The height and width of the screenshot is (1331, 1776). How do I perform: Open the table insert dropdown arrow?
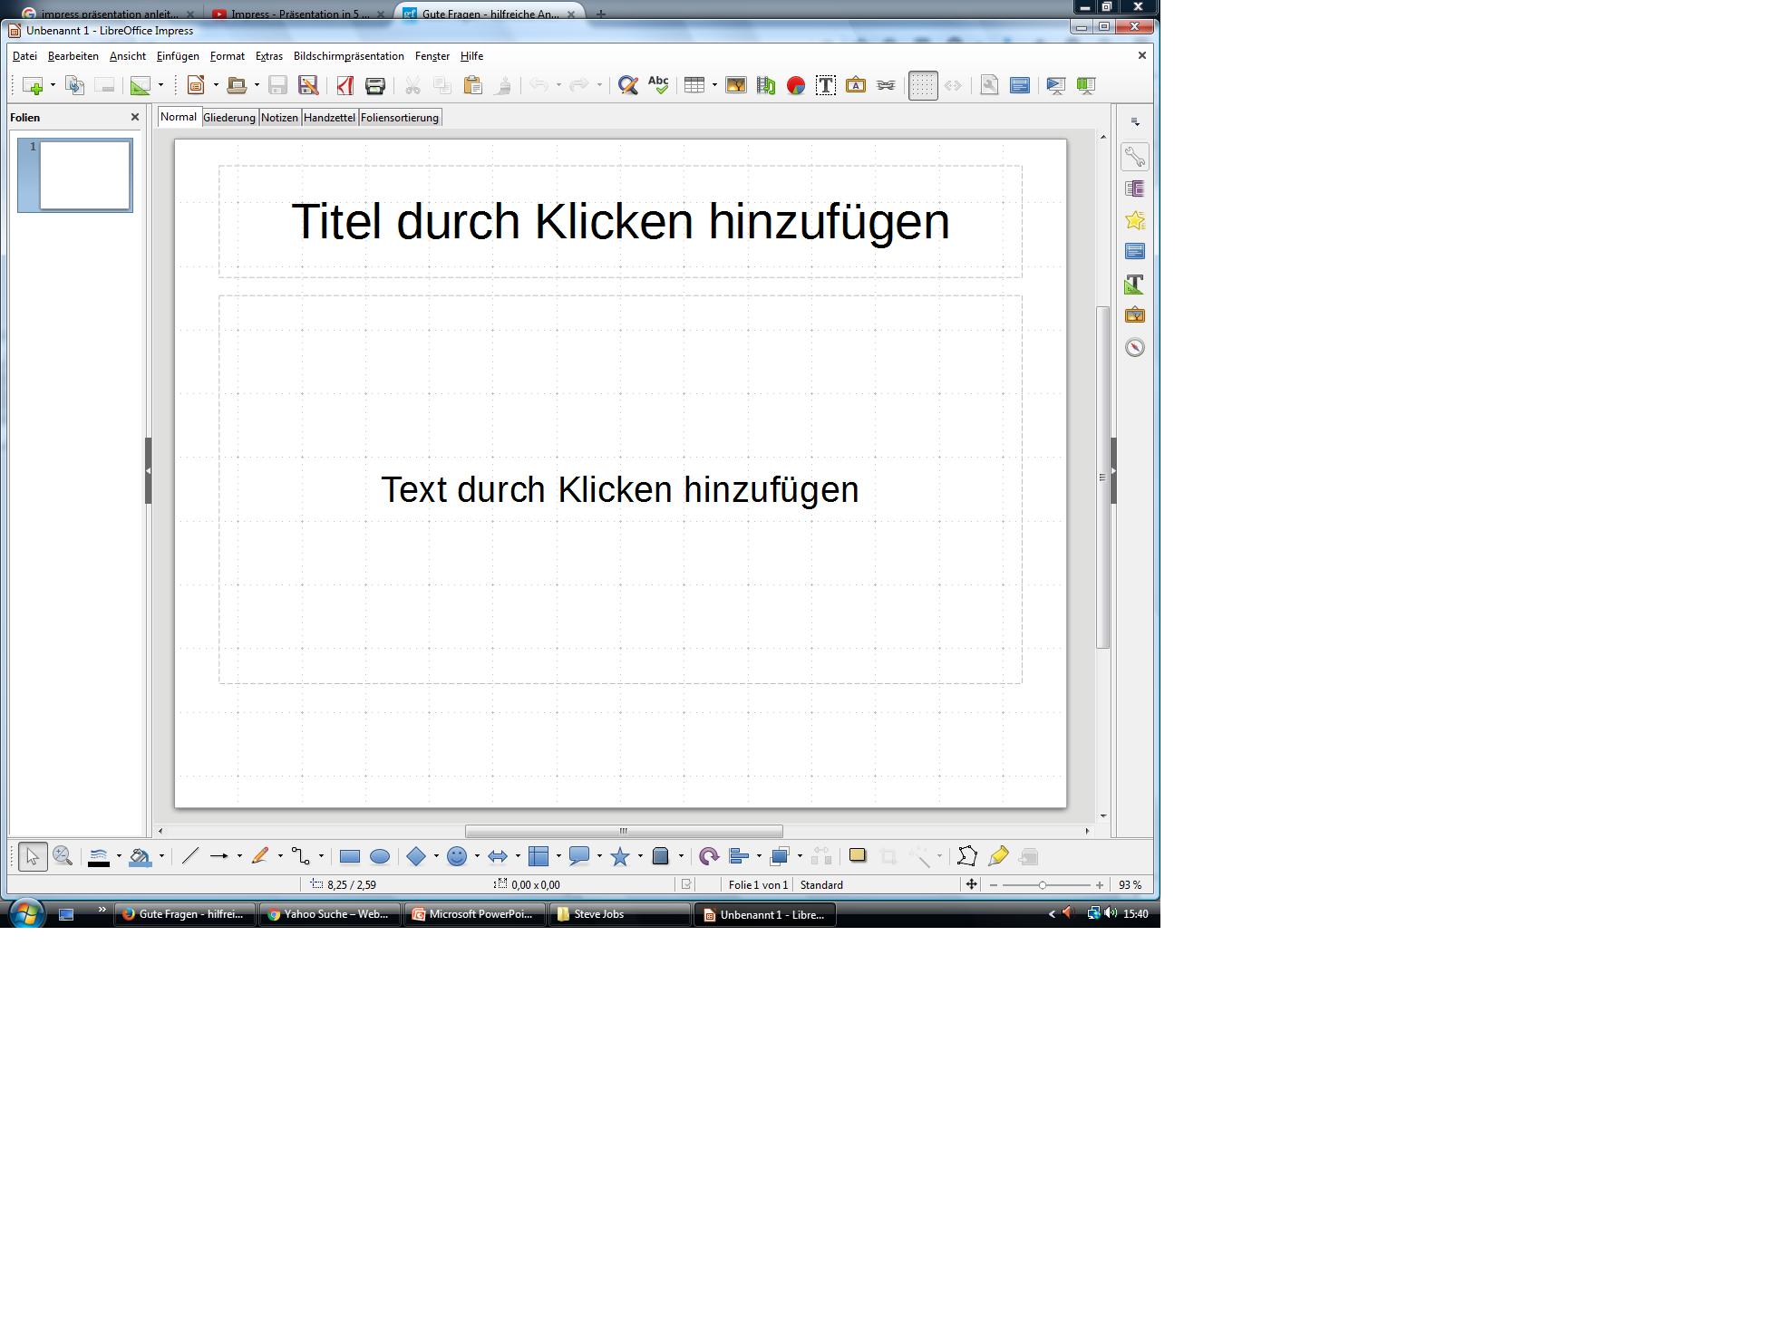pyautogui.click(x=714, y=85)
